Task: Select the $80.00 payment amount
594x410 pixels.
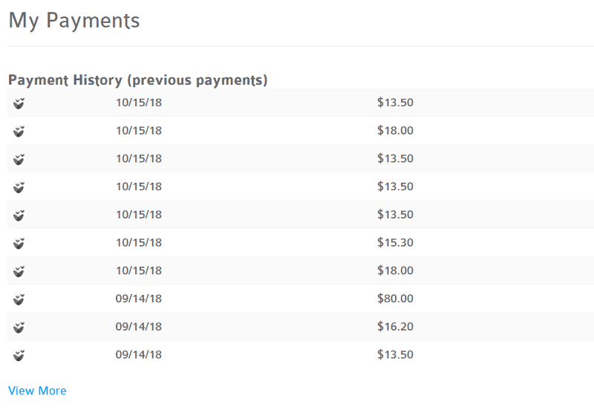Action: click(395, 299)
